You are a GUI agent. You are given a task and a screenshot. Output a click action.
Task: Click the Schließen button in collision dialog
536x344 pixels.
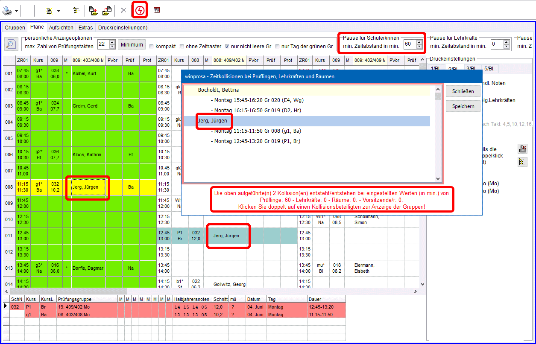[x=463, y=91]
